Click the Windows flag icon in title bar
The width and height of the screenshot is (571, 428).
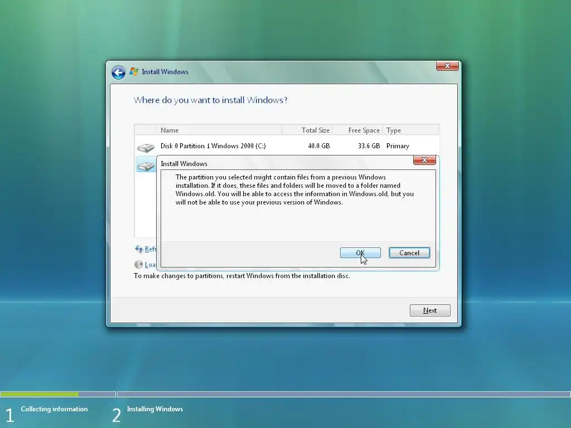(134, 72)
